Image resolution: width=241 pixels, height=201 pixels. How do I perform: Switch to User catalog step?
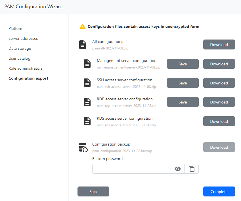click(x=19, y=58)
